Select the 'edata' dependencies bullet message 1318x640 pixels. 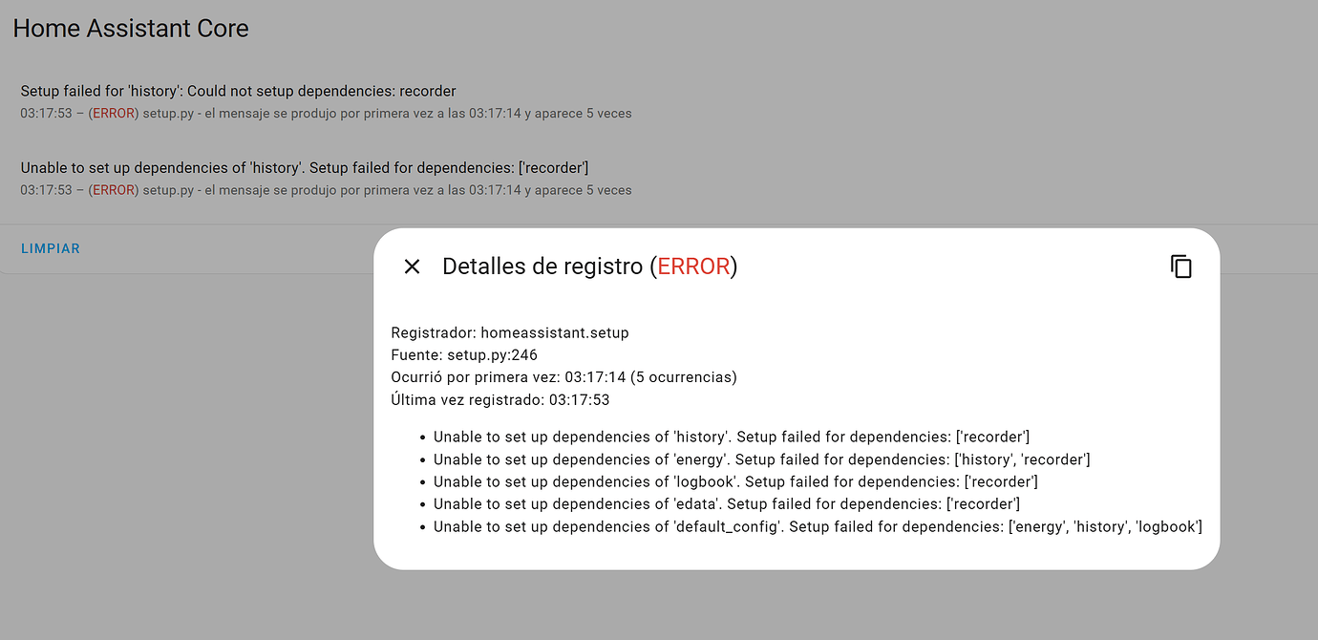(727, 503)
